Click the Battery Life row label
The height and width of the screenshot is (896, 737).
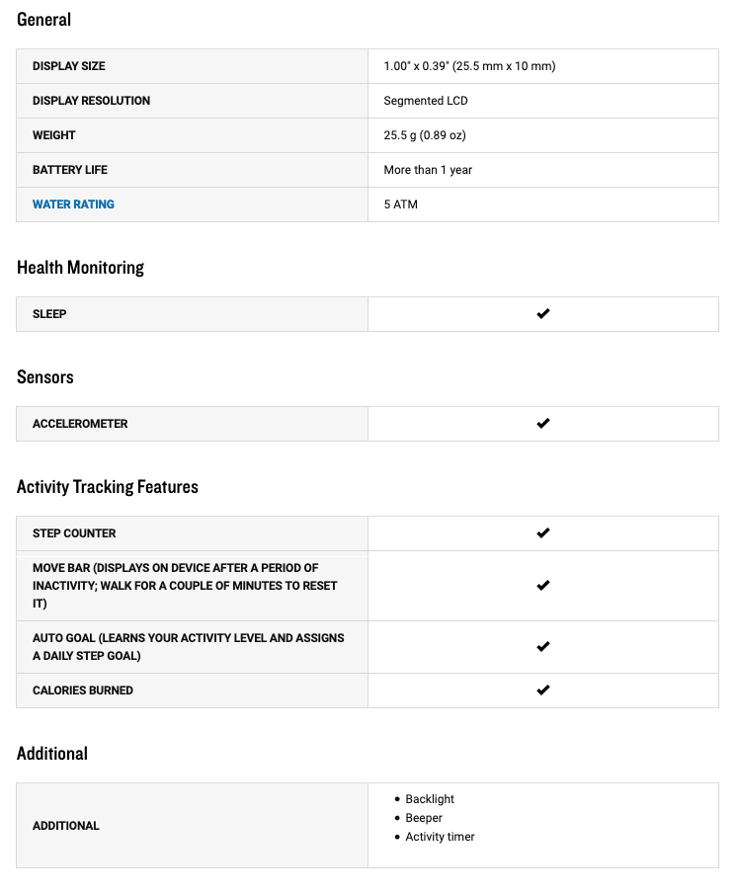(x=70, y=170)
